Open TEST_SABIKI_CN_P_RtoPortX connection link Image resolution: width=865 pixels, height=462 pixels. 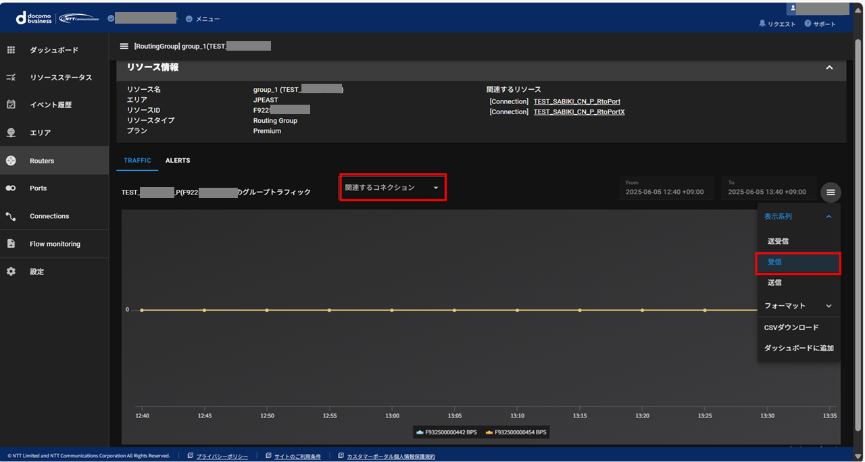tap(578, 112)
